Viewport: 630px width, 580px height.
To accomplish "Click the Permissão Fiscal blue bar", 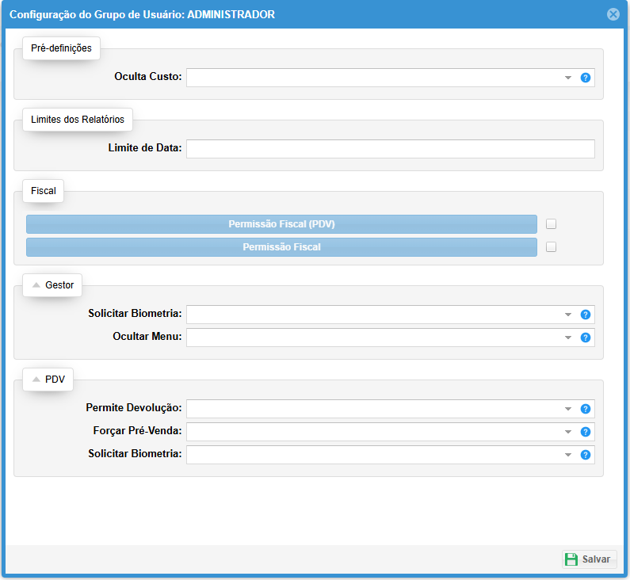I will coord(281,247).
